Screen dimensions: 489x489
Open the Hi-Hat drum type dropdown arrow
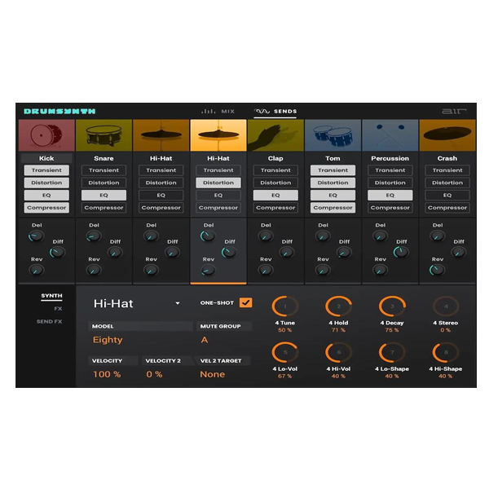pyautogui.click(x=178, y=303)
